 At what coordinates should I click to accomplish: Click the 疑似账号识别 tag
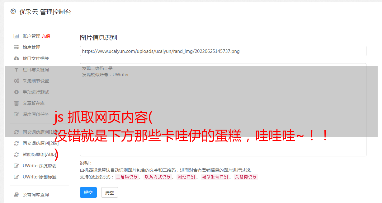(x=215, y=177)
